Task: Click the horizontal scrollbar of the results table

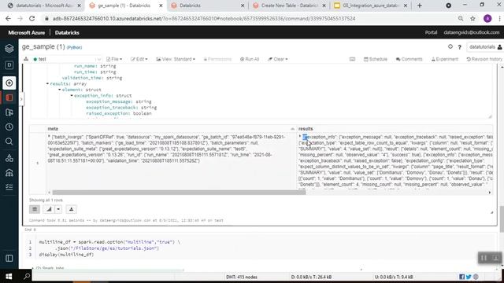Action: tap(179, 193)
